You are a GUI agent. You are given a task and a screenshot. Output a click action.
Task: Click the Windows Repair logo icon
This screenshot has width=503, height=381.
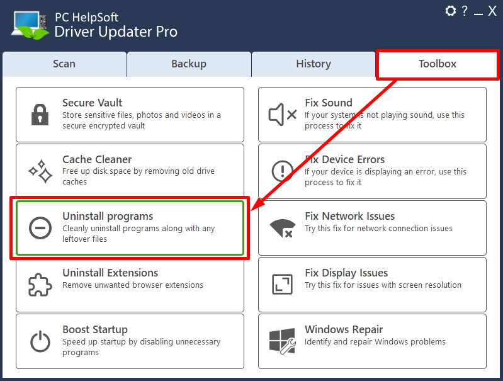[282, 341]
